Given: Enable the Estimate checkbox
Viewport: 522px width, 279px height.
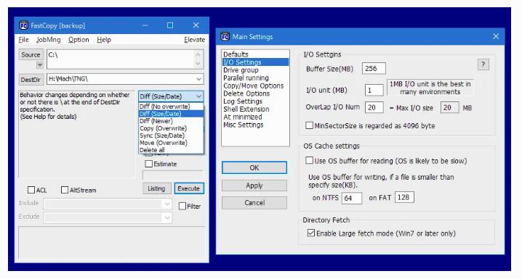Looking at the screenshot, I should coord(149,164).
